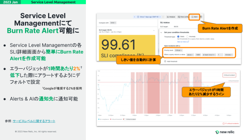250x140 pixels.
Task: Click the 1.680 threshold value field
Action: click(x=198, y=55)
